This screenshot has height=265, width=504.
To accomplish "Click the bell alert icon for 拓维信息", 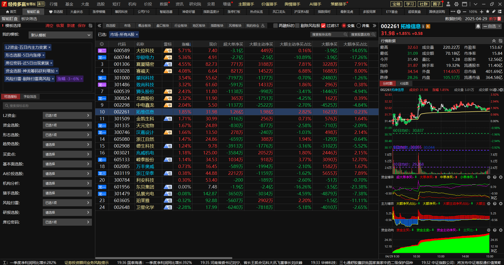I will pyautogui.click(x=478, y=26).
